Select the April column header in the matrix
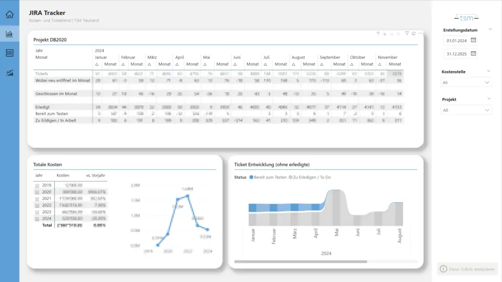 [x=179, y=57]
